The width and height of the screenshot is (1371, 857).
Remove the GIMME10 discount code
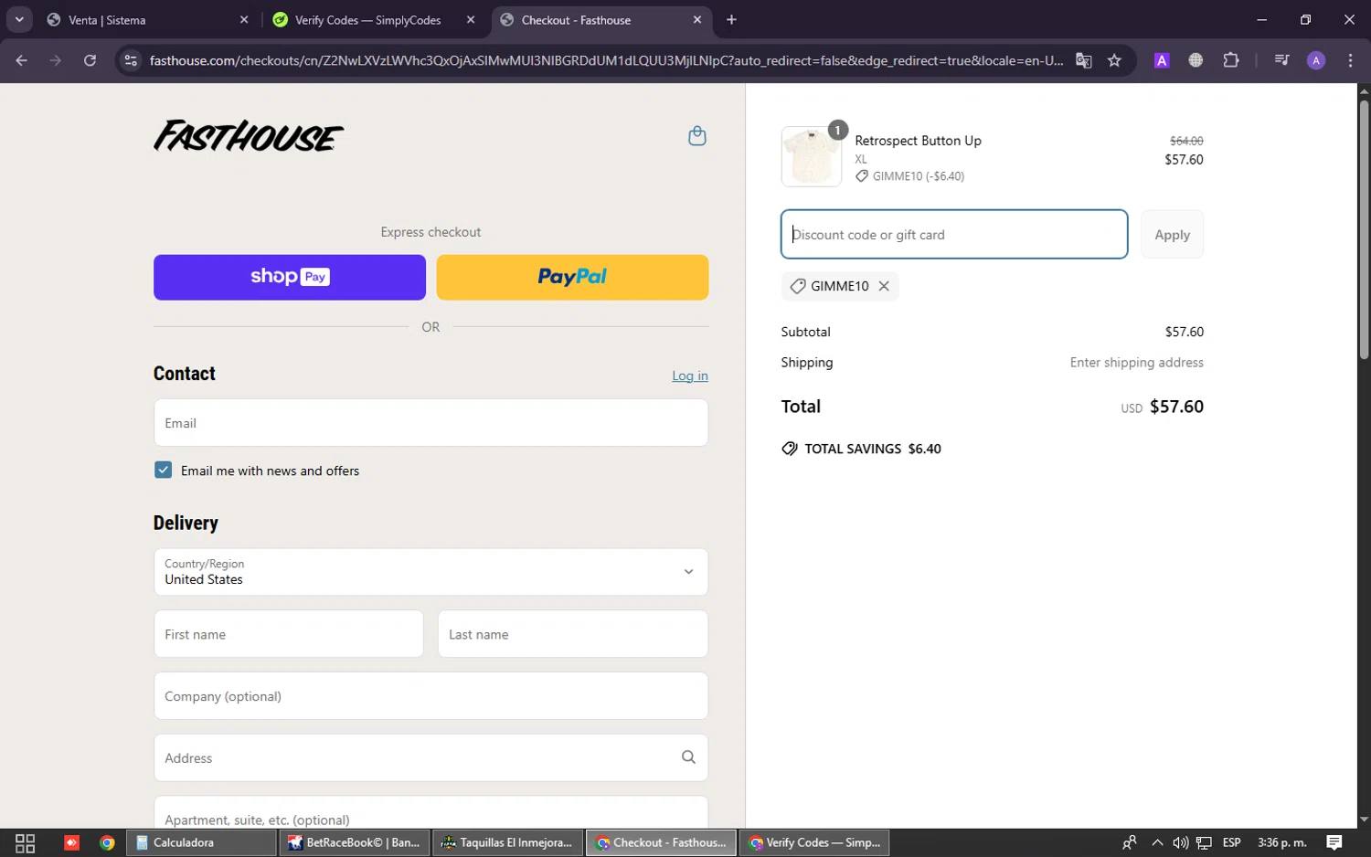[884, 286]
